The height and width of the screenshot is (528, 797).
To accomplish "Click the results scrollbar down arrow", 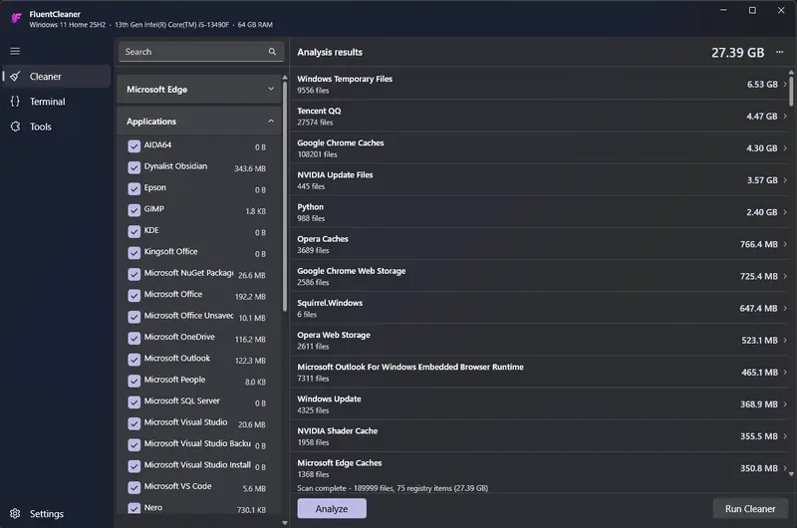I will tap(791, 473).
